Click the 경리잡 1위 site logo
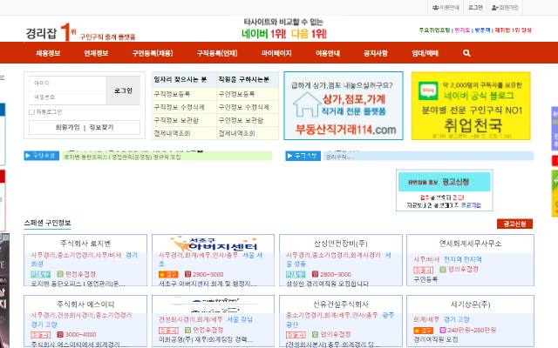 point(80,32)
